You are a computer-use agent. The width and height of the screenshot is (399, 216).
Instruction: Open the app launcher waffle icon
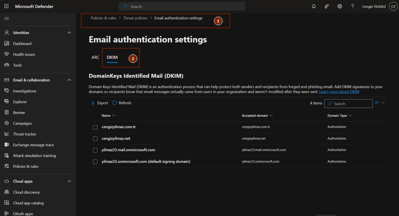click(6, 6)
